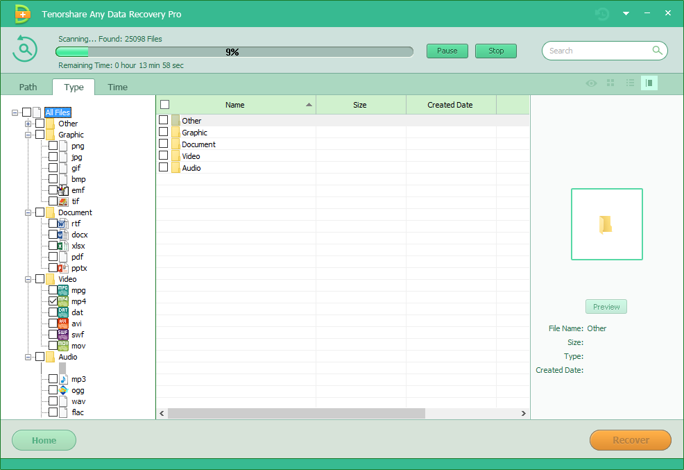Switch to the Path tab

(28, 87)
